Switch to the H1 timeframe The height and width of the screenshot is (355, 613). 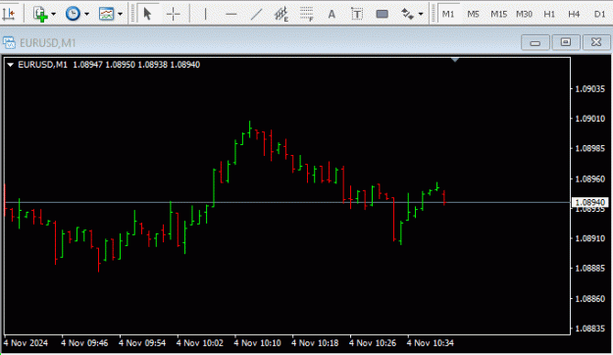pyautogui.click(x=549, y=14)
